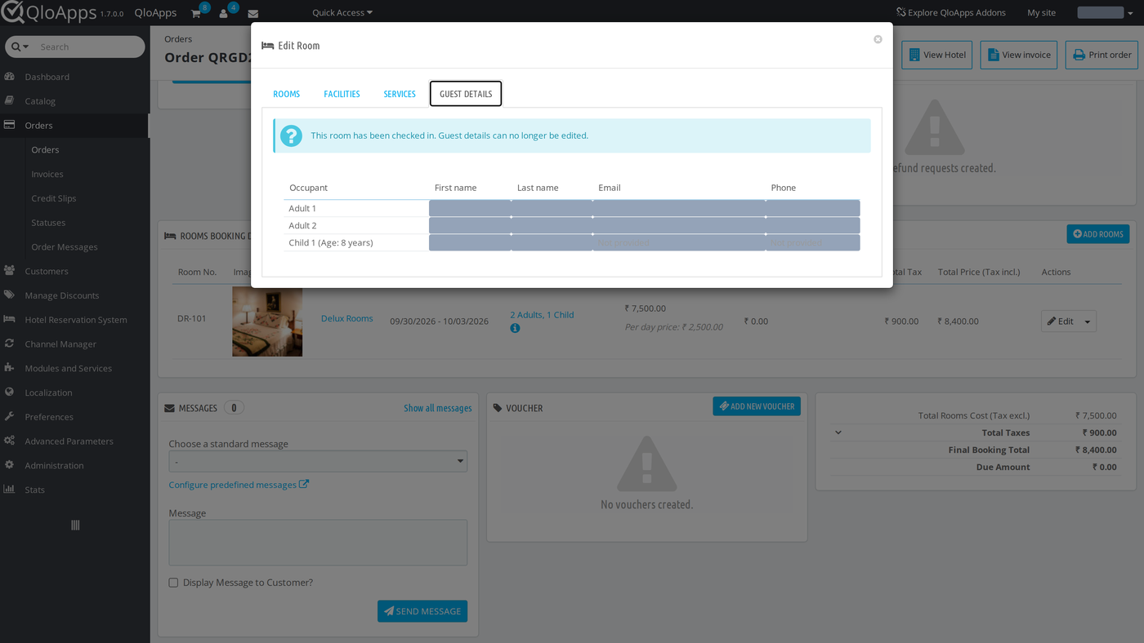Open Hotel Reservation System menu

coord(74,320)
